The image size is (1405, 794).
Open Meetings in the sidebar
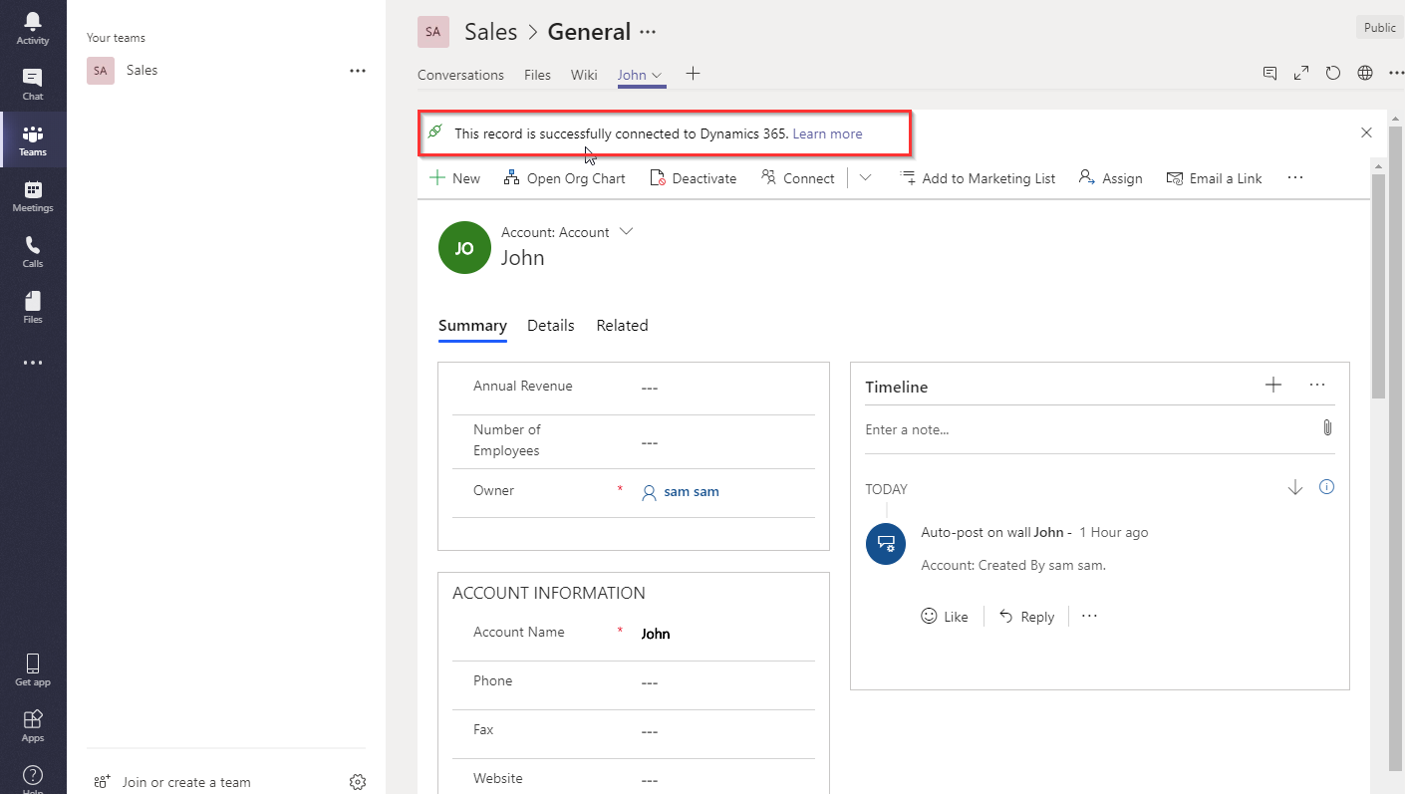33,195
